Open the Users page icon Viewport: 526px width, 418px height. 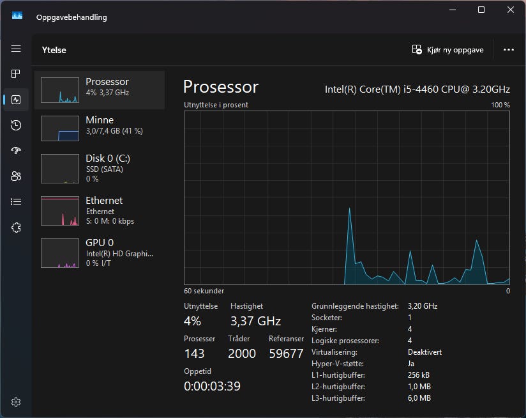click(16, 176)
